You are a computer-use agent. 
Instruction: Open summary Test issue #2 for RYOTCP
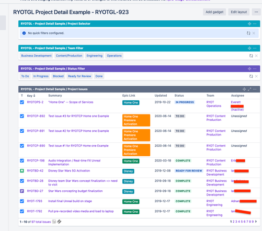coord(78,131)
